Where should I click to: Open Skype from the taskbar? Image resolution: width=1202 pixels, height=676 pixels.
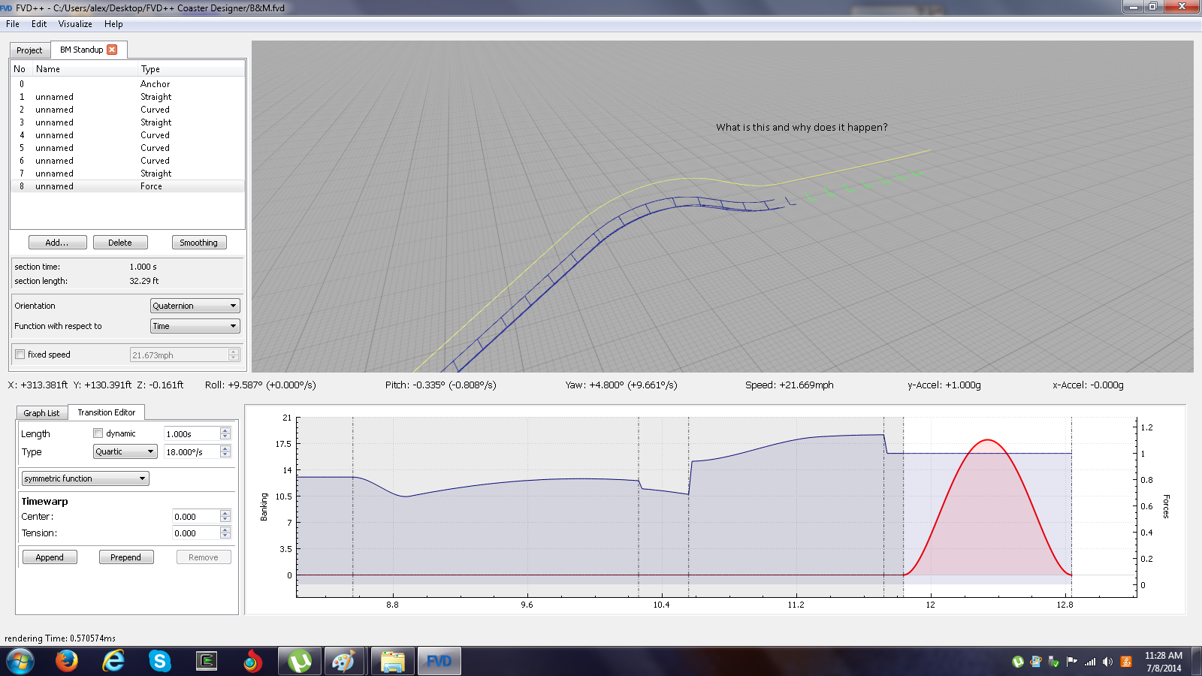tap(159, 661)
